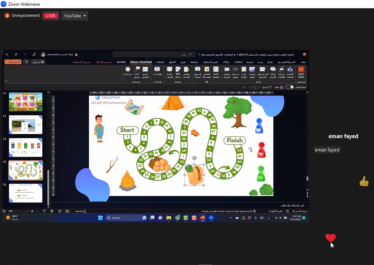This screenshot has width=374, height=265.
Task: Open ClassPoint Image Upload activity
Action: tap(252, 72)
